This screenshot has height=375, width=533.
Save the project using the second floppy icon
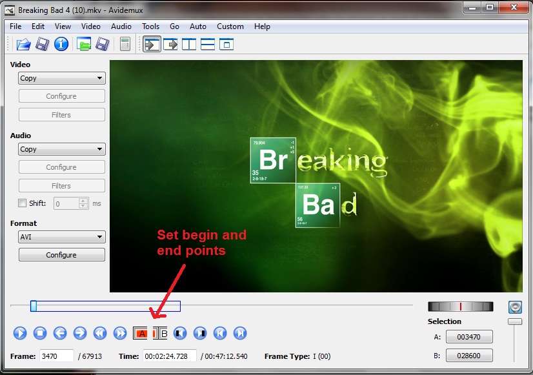(x=103, y=44)
